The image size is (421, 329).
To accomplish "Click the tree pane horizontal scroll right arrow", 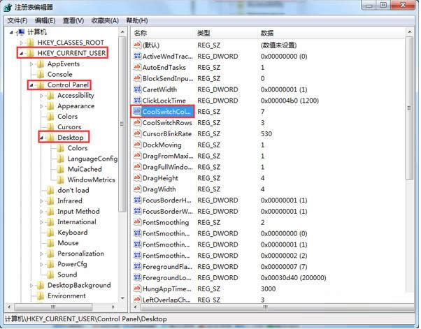I will coord(113,307).
